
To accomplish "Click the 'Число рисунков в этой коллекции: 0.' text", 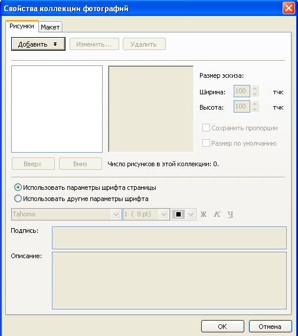I will click(163, 164).
